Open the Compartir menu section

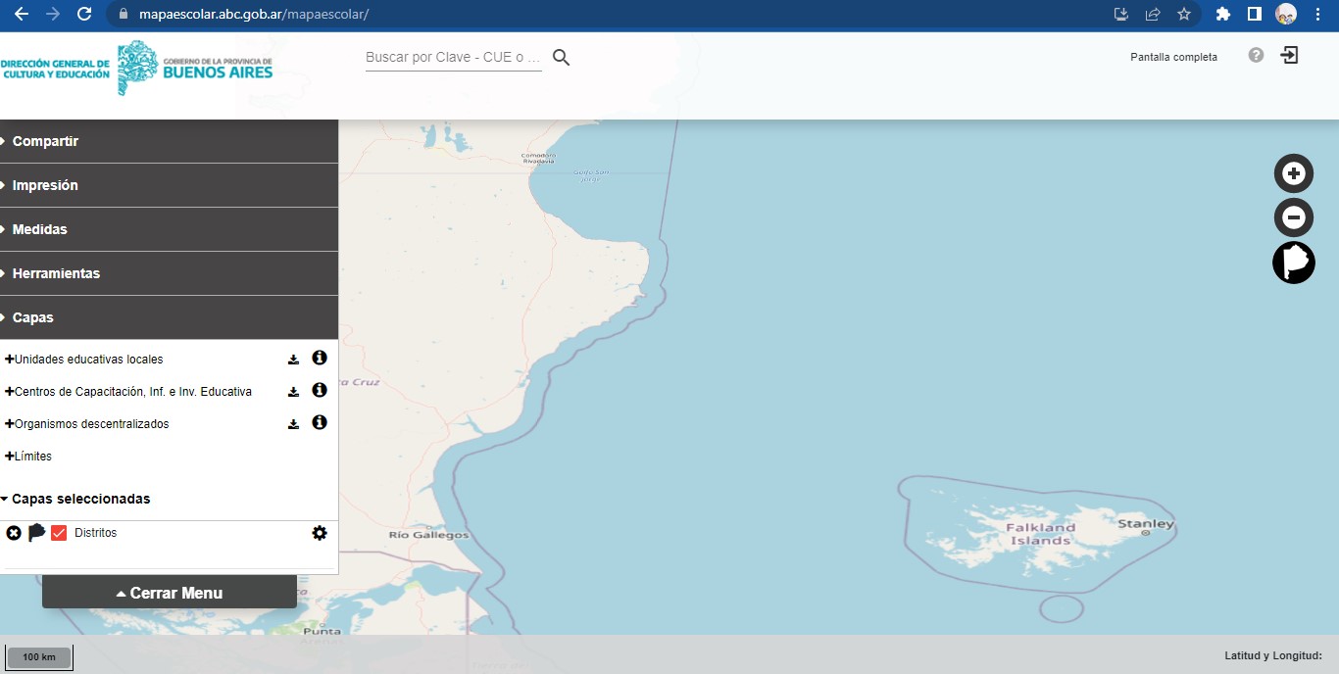pos(45,141)
